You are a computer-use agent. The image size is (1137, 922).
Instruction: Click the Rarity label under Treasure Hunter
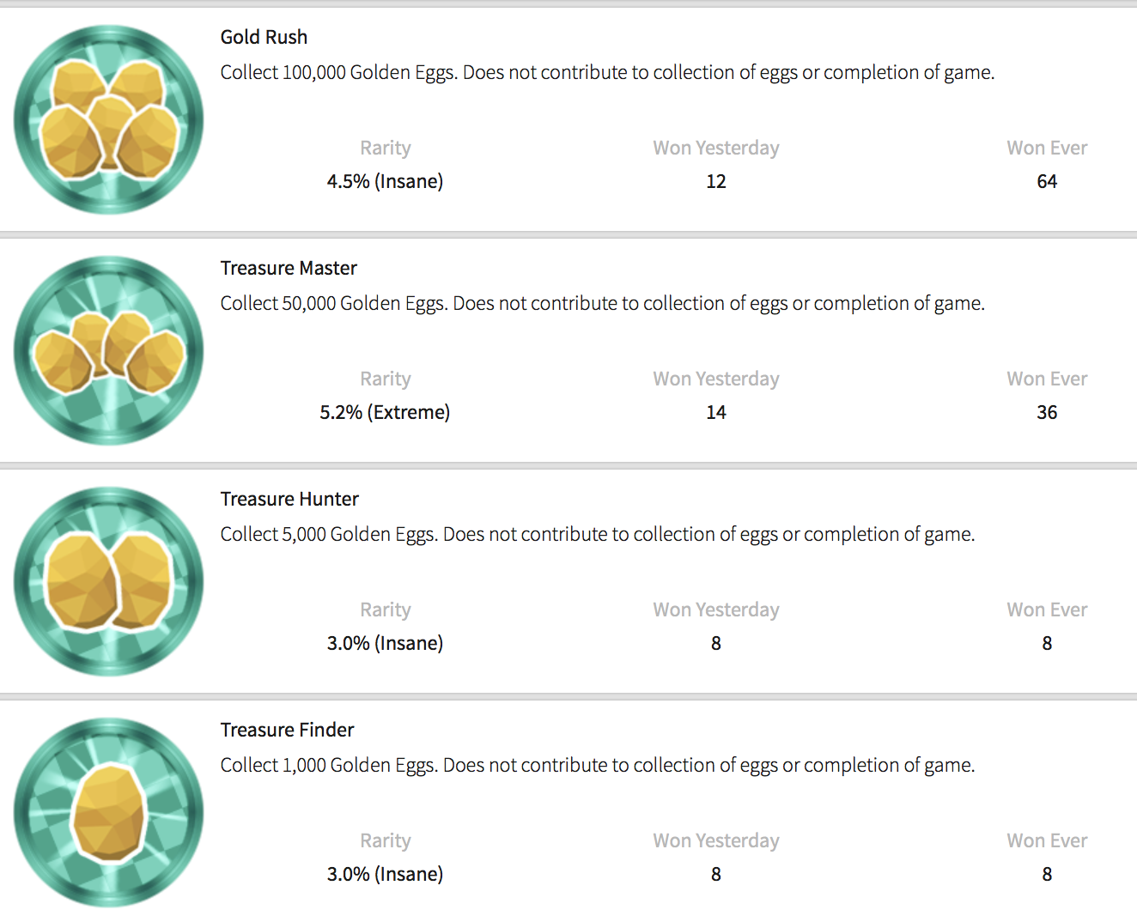[386, 610]
